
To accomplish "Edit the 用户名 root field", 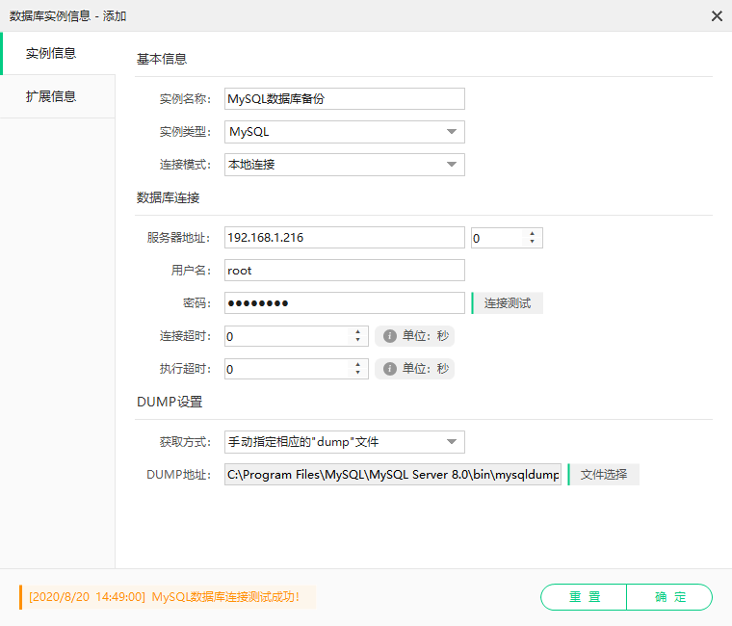I will coord(345,271).
